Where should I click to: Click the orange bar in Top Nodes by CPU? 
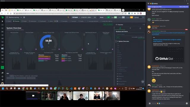point(45,56)
